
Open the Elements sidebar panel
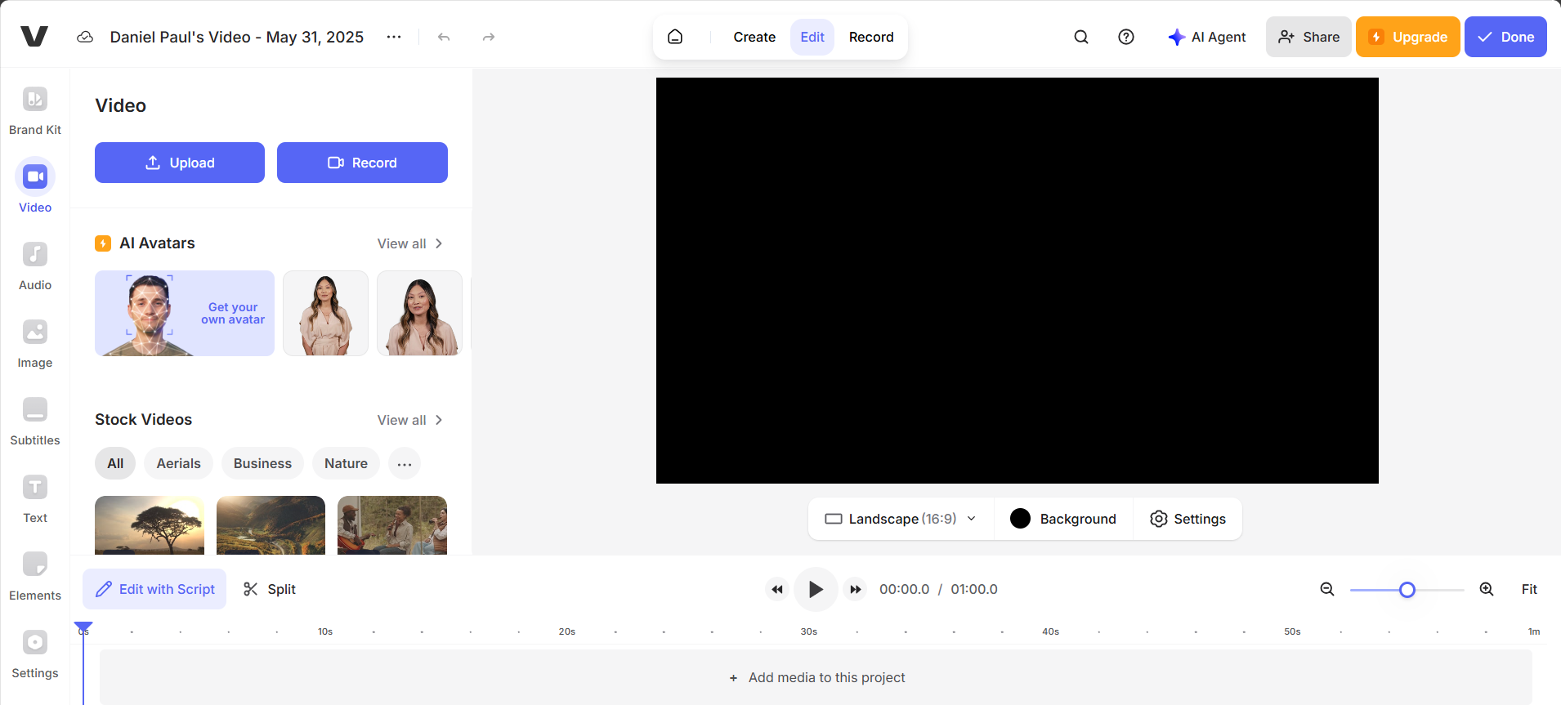(x=35, y=577)
